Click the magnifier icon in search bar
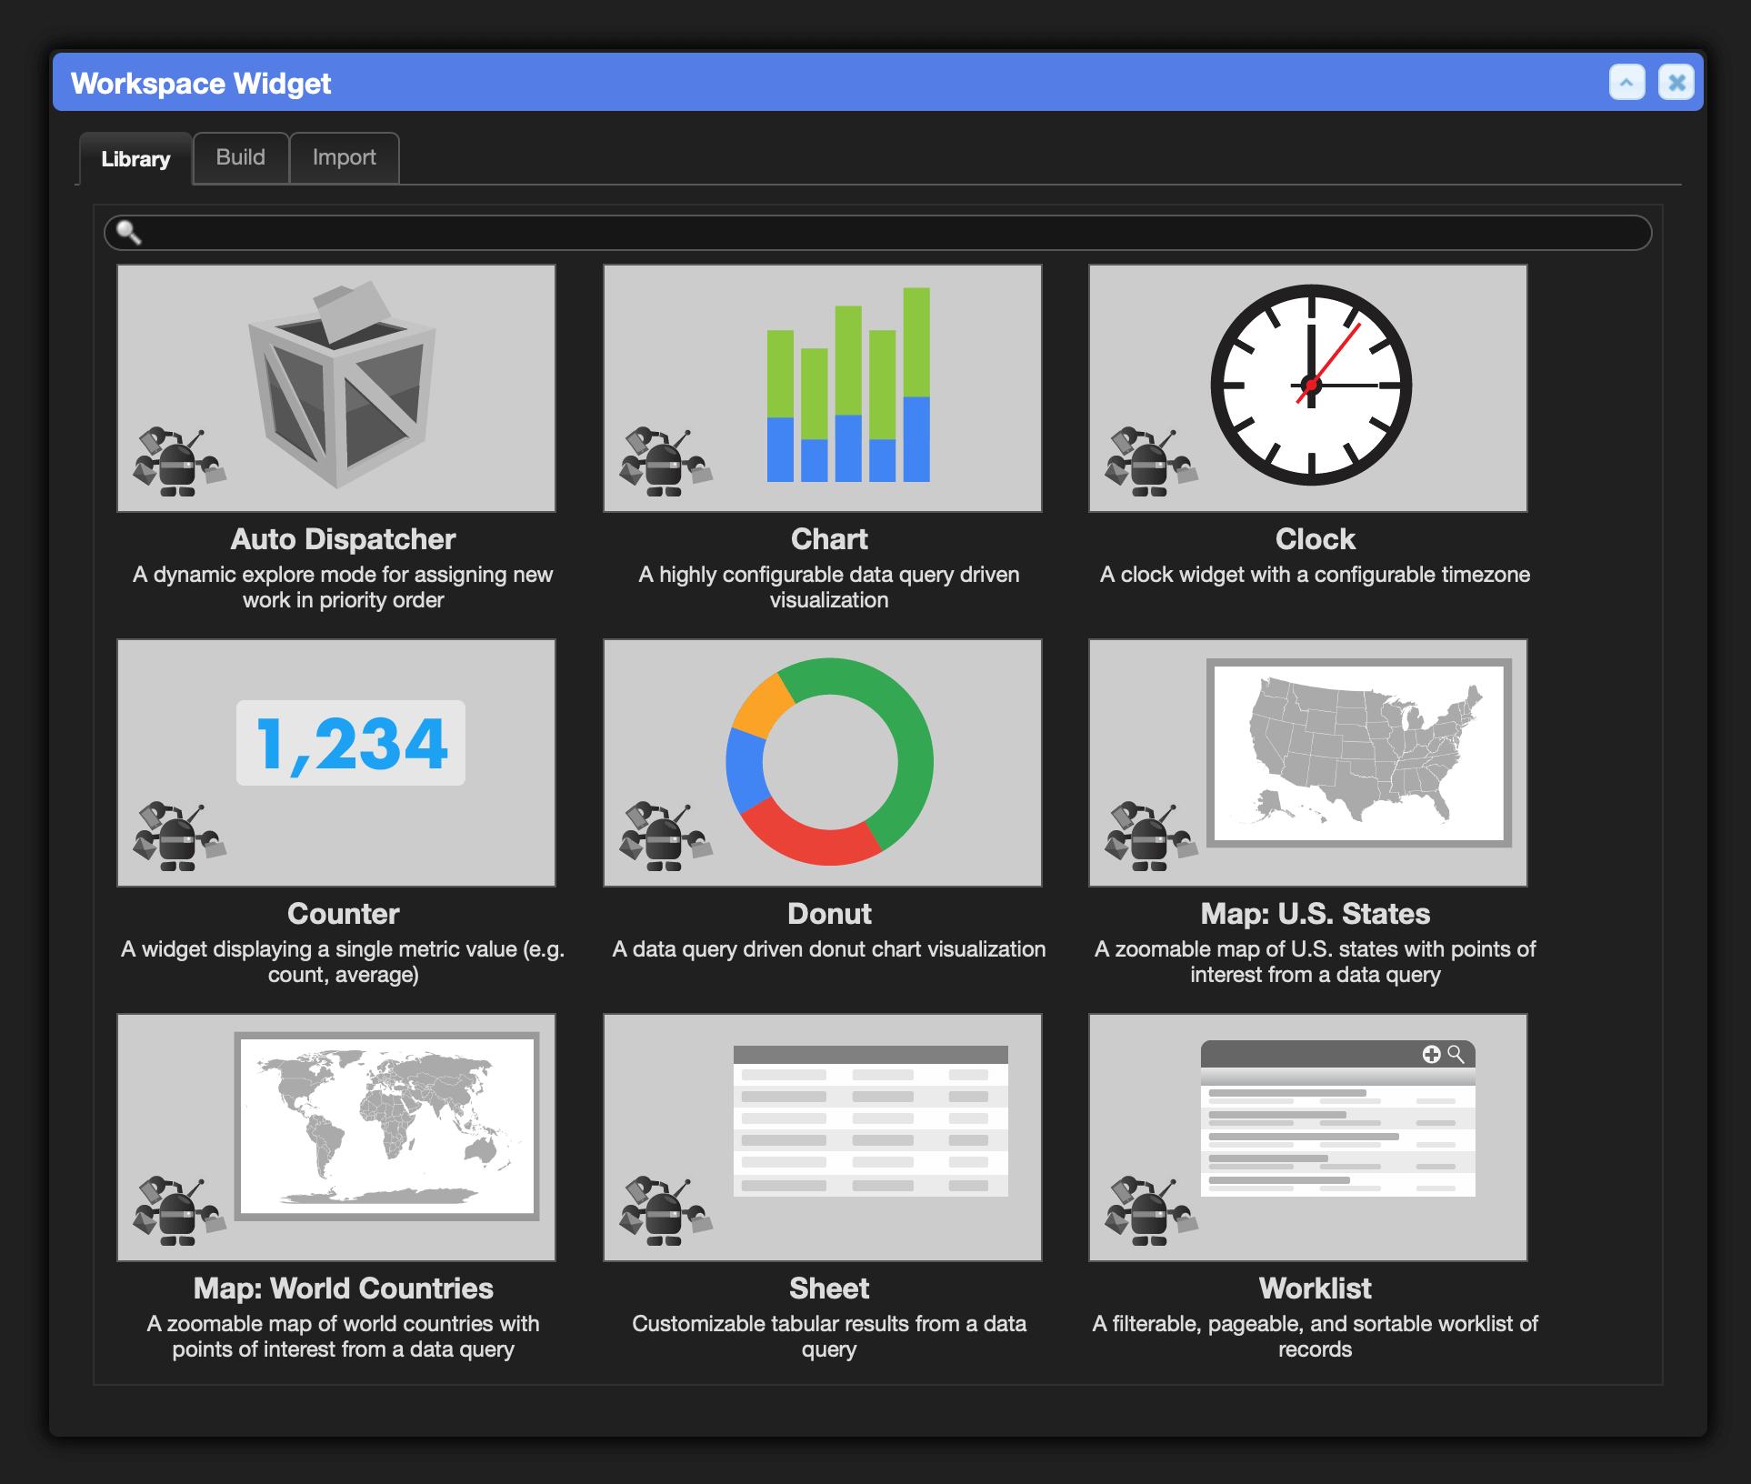The height and width of the screenshot is (1484, 1751). [129, 233]
